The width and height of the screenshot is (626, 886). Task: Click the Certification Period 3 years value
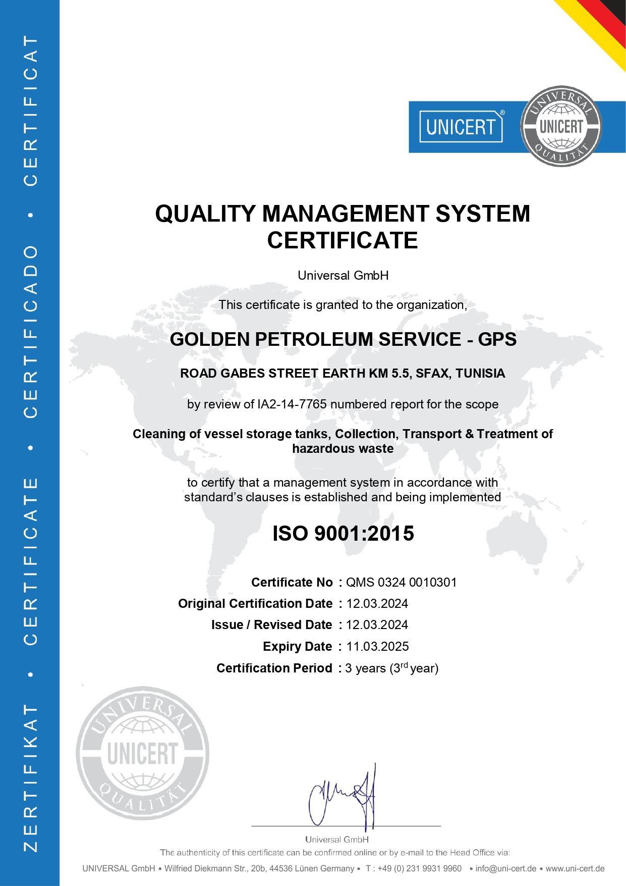[391, 668]
